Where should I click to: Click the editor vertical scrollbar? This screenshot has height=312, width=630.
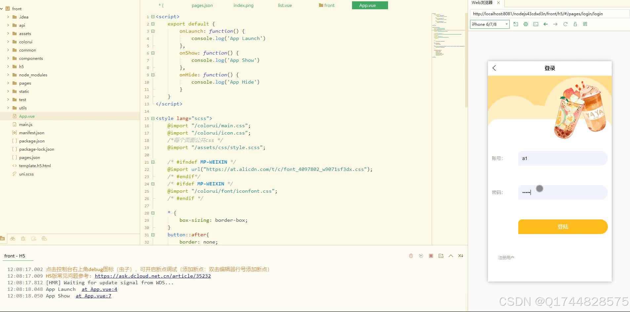466,59
